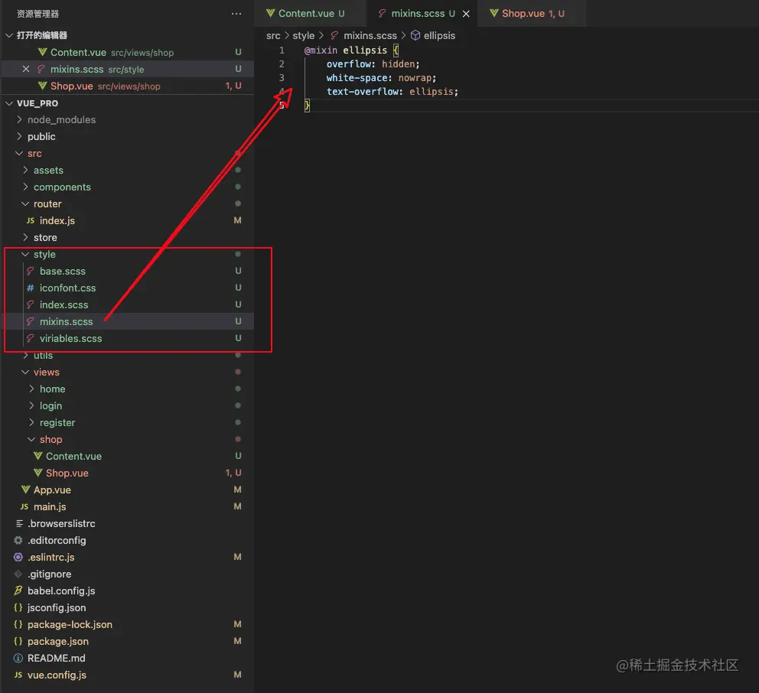Collapse the open editors section
The height and width of the screenshot is (693, 759).
click(x=8, y=35)
